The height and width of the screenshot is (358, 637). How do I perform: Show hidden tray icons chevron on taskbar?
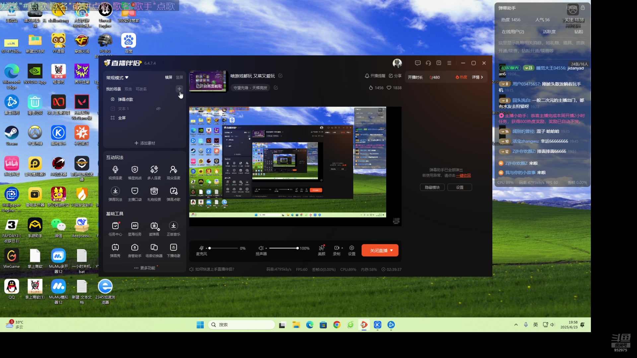pos(516,325)
